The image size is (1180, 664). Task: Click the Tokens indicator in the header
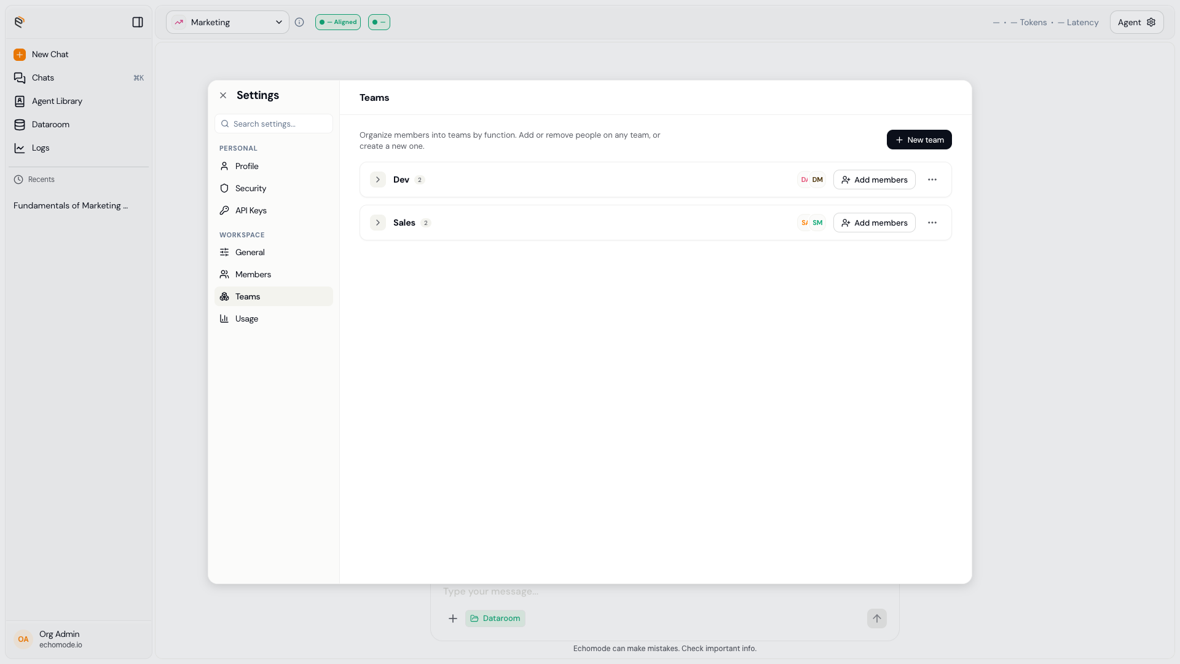[1029, 22]
